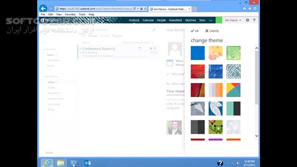Image resolution: width=297 pixels, height=167 pixels.
Task: Select the teal circuit board theme
Action: 233,72
